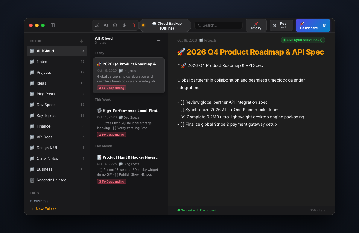This screenshot has width=359, height=233.
Task: Click the Oct 18, 2026 date in note header
Action: [x=187, y=40]
